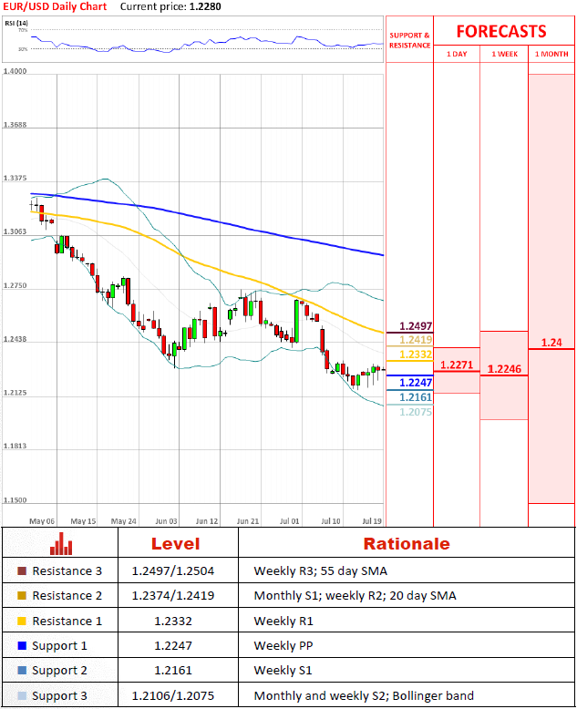Viewport: 577px width, 709px height.
Task: Click the 1.2247 support level label
Action: point(416,383)
